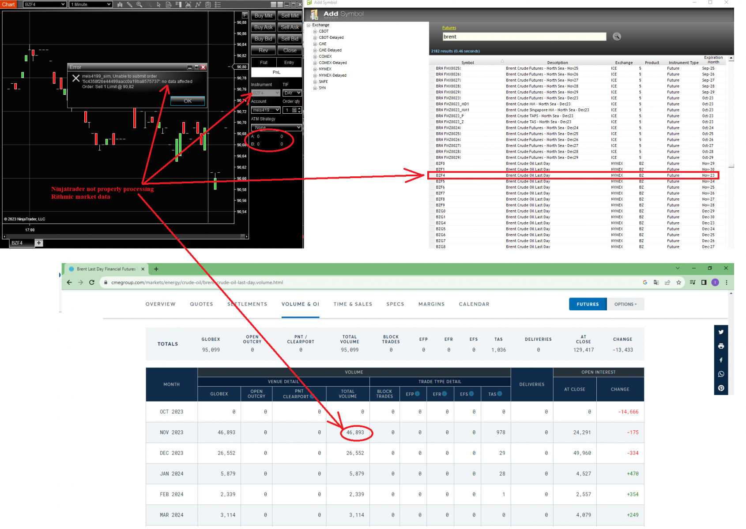Open Google Translate icon in address bar
This screenshot has height=529, width=746.
click(656, 283)
